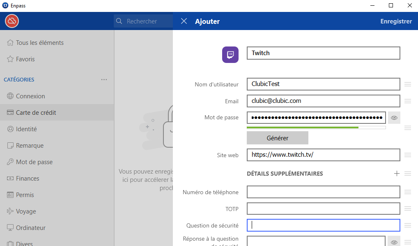Click the Réponse à la question input
Viewport: 418px width, 246px height.
tap(316, 241)
